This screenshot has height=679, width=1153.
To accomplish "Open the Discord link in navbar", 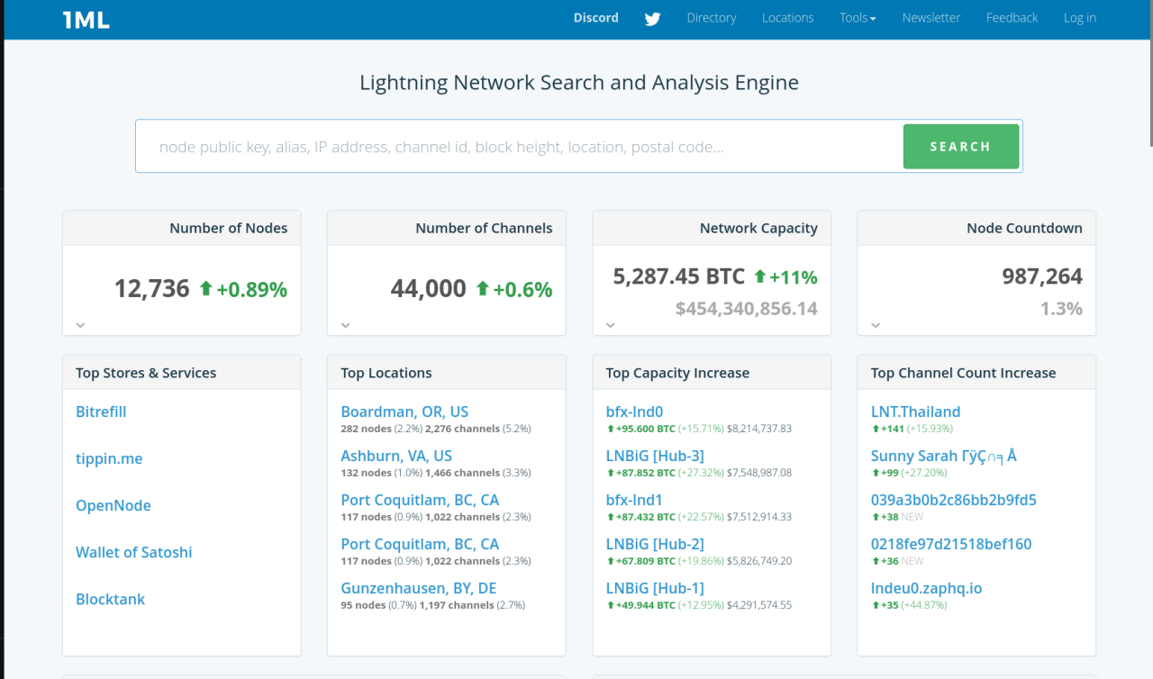I will [595, 18].
